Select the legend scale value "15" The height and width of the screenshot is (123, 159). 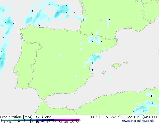pos(37,122)
